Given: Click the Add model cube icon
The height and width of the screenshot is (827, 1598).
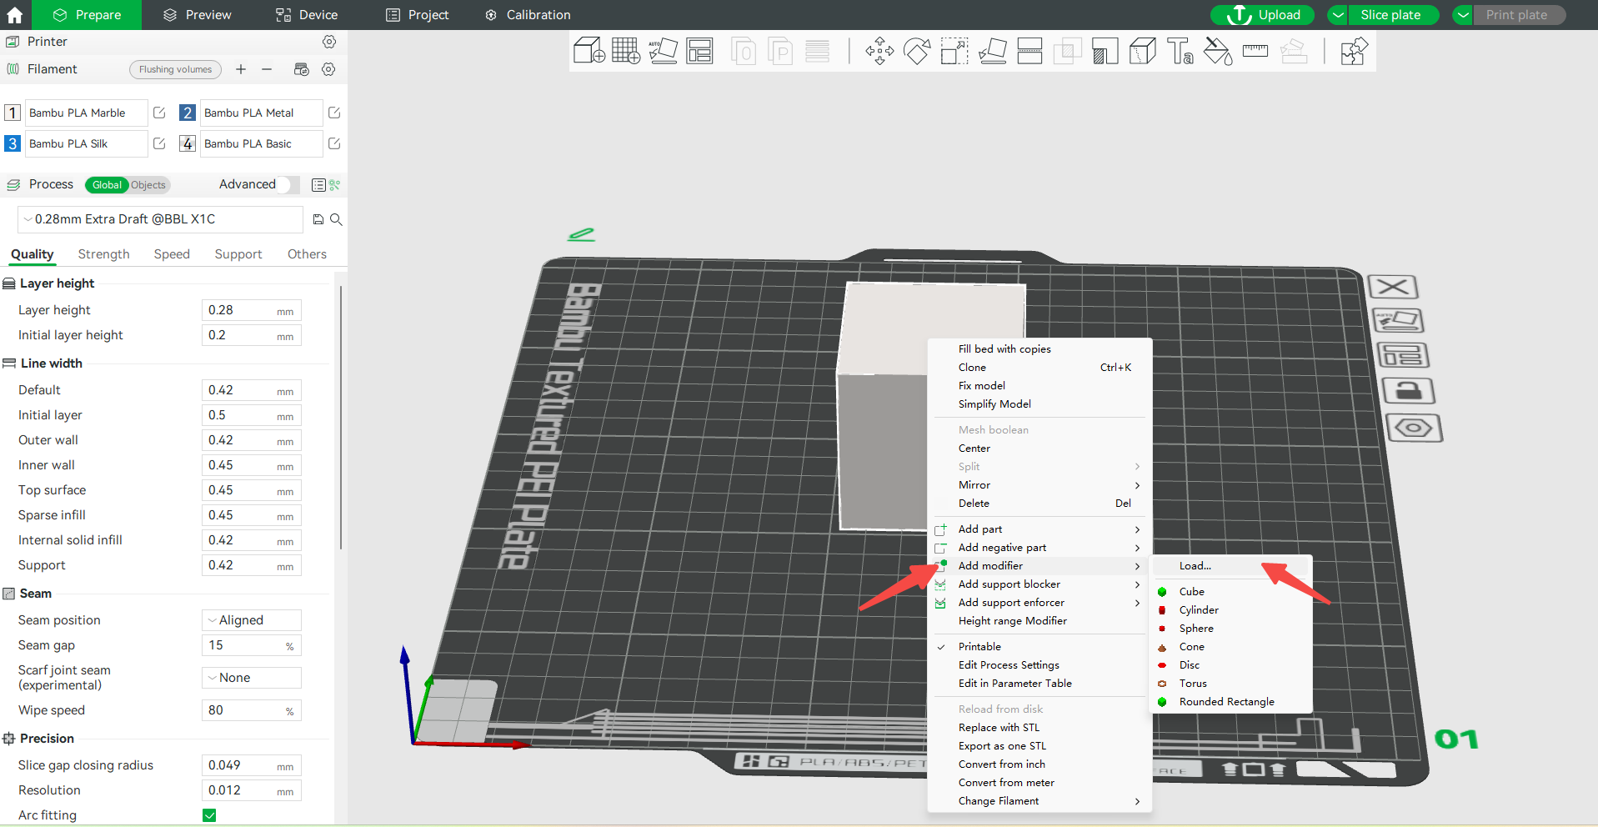Looking at the screenshot, I should [x=589, y=51].
